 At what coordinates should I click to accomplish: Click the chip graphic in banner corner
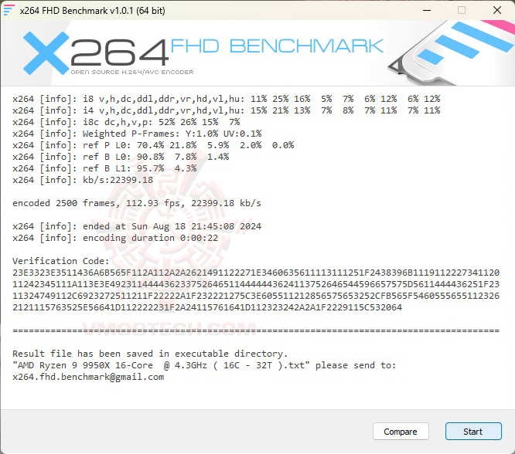(x=451, y=53)
